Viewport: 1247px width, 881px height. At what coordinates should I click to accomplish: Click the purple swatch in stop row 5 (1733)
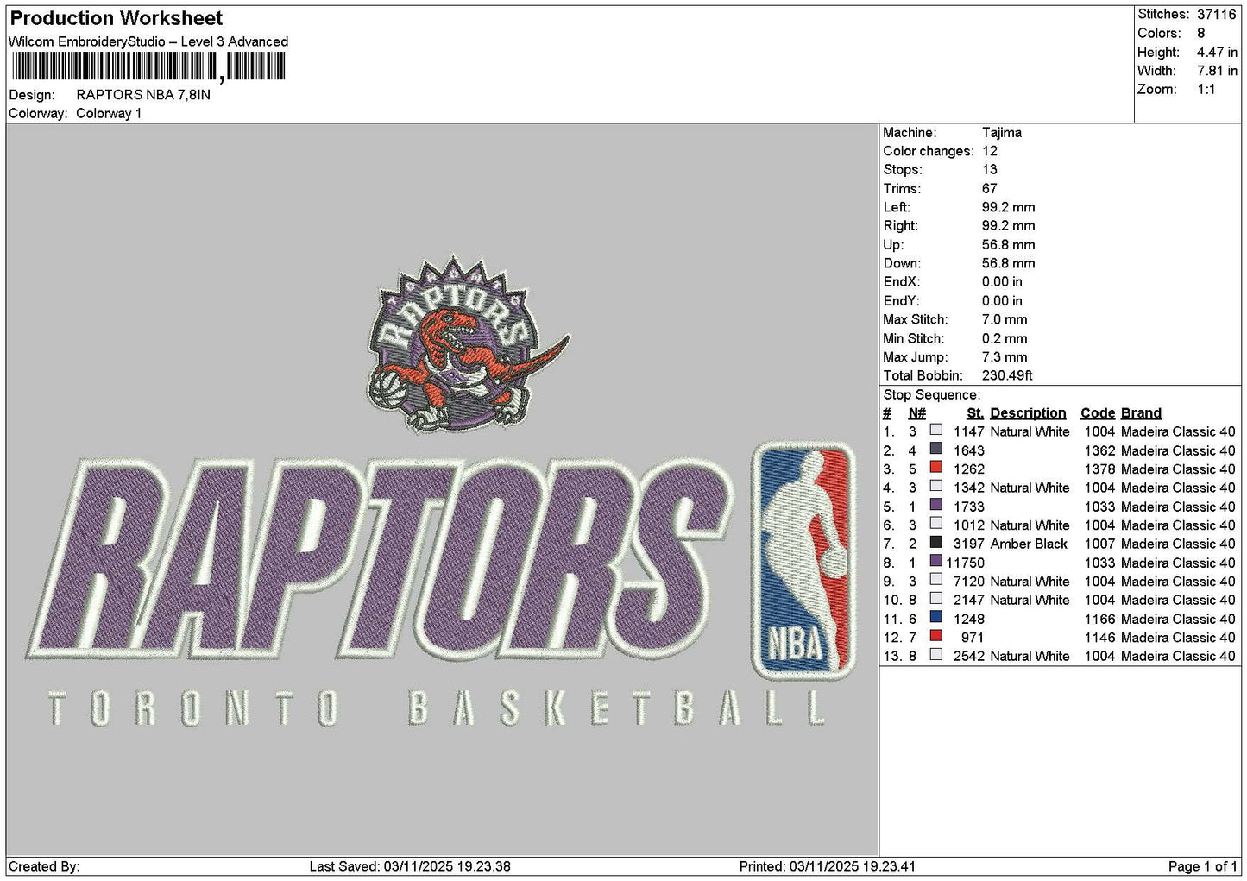pos(936,505)
